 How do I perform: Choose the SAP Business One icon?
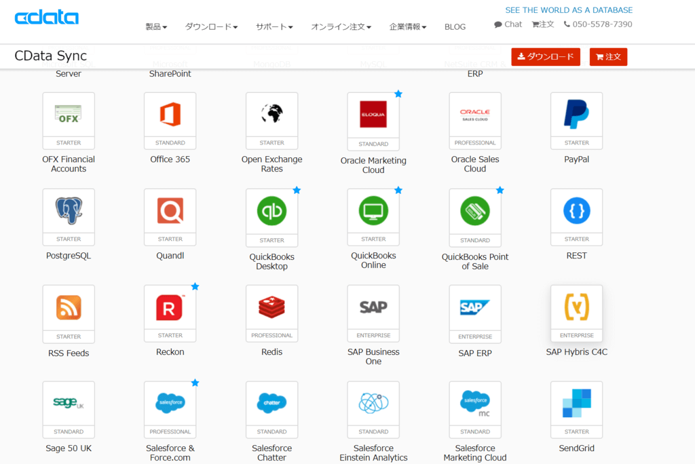(373, 307)
